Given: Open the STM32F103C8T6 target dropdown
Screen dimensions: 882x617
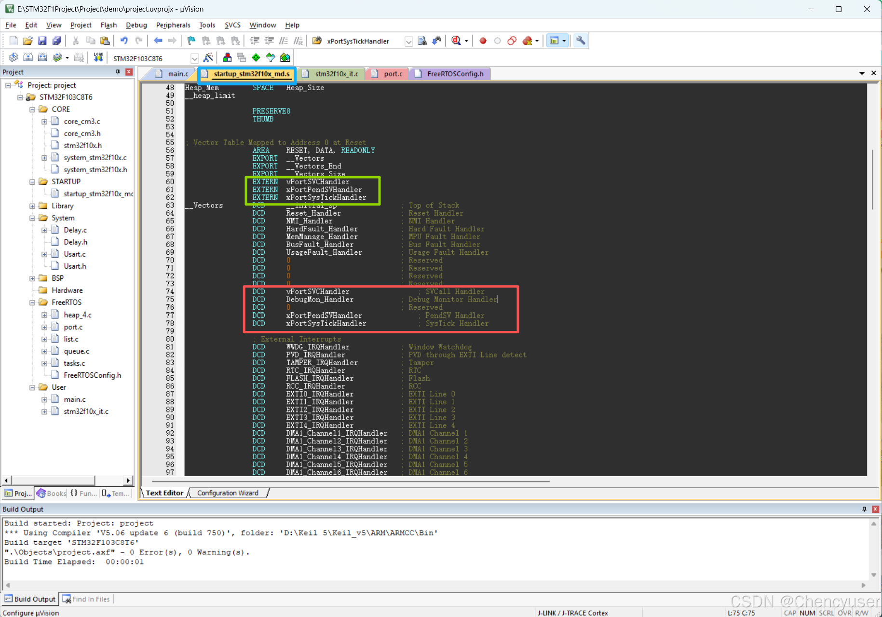Looking at the screenshot, I should (x=194, y=58).
